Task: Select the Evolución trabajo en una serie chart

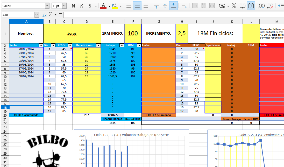Action: [x=131, y=149]
